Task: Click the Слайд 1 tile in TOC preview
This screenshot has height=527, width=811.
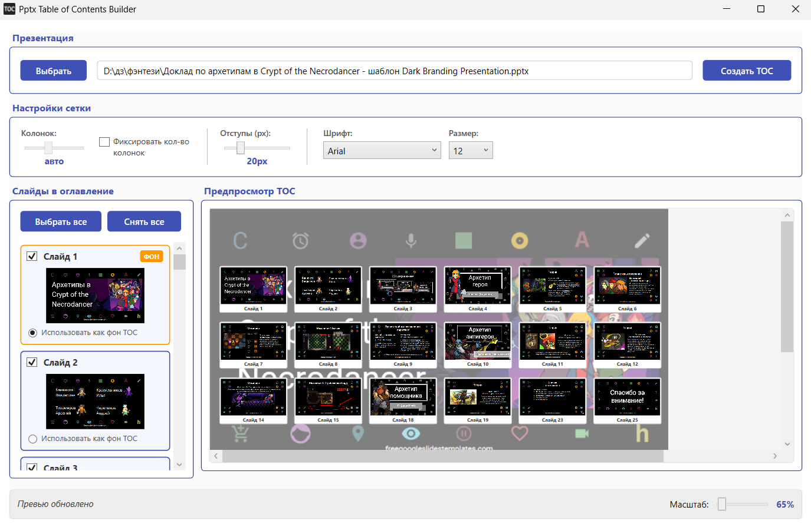Action: [253, 289]
